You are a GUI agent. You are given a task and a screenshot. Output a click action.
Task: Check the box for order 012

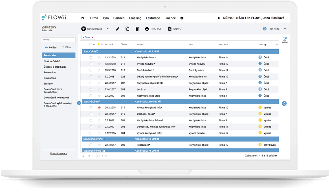(x=91, y=64)
